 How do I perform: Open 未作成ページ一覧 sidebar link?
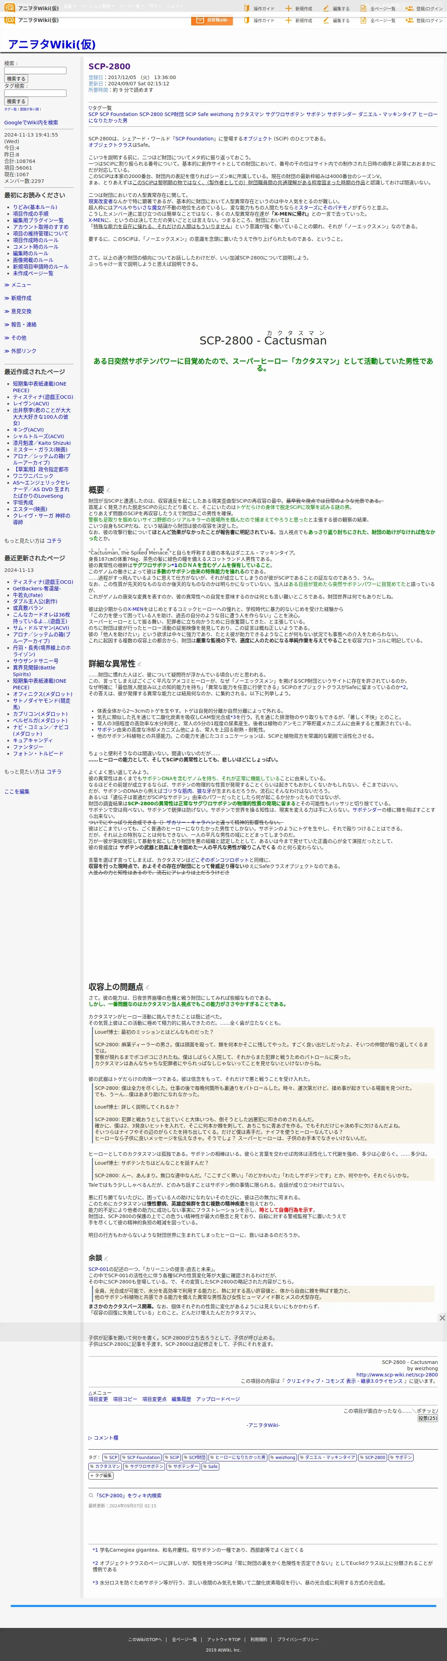33,273
